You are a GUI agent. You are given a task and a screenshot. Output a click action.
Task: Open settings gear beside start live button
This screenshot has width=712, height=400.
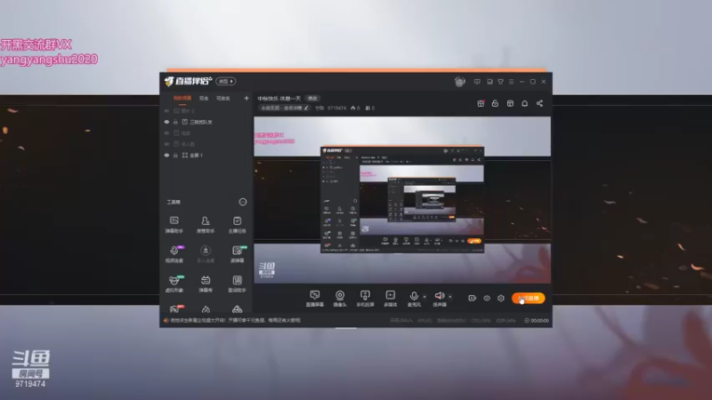click(x=501, y=298)
